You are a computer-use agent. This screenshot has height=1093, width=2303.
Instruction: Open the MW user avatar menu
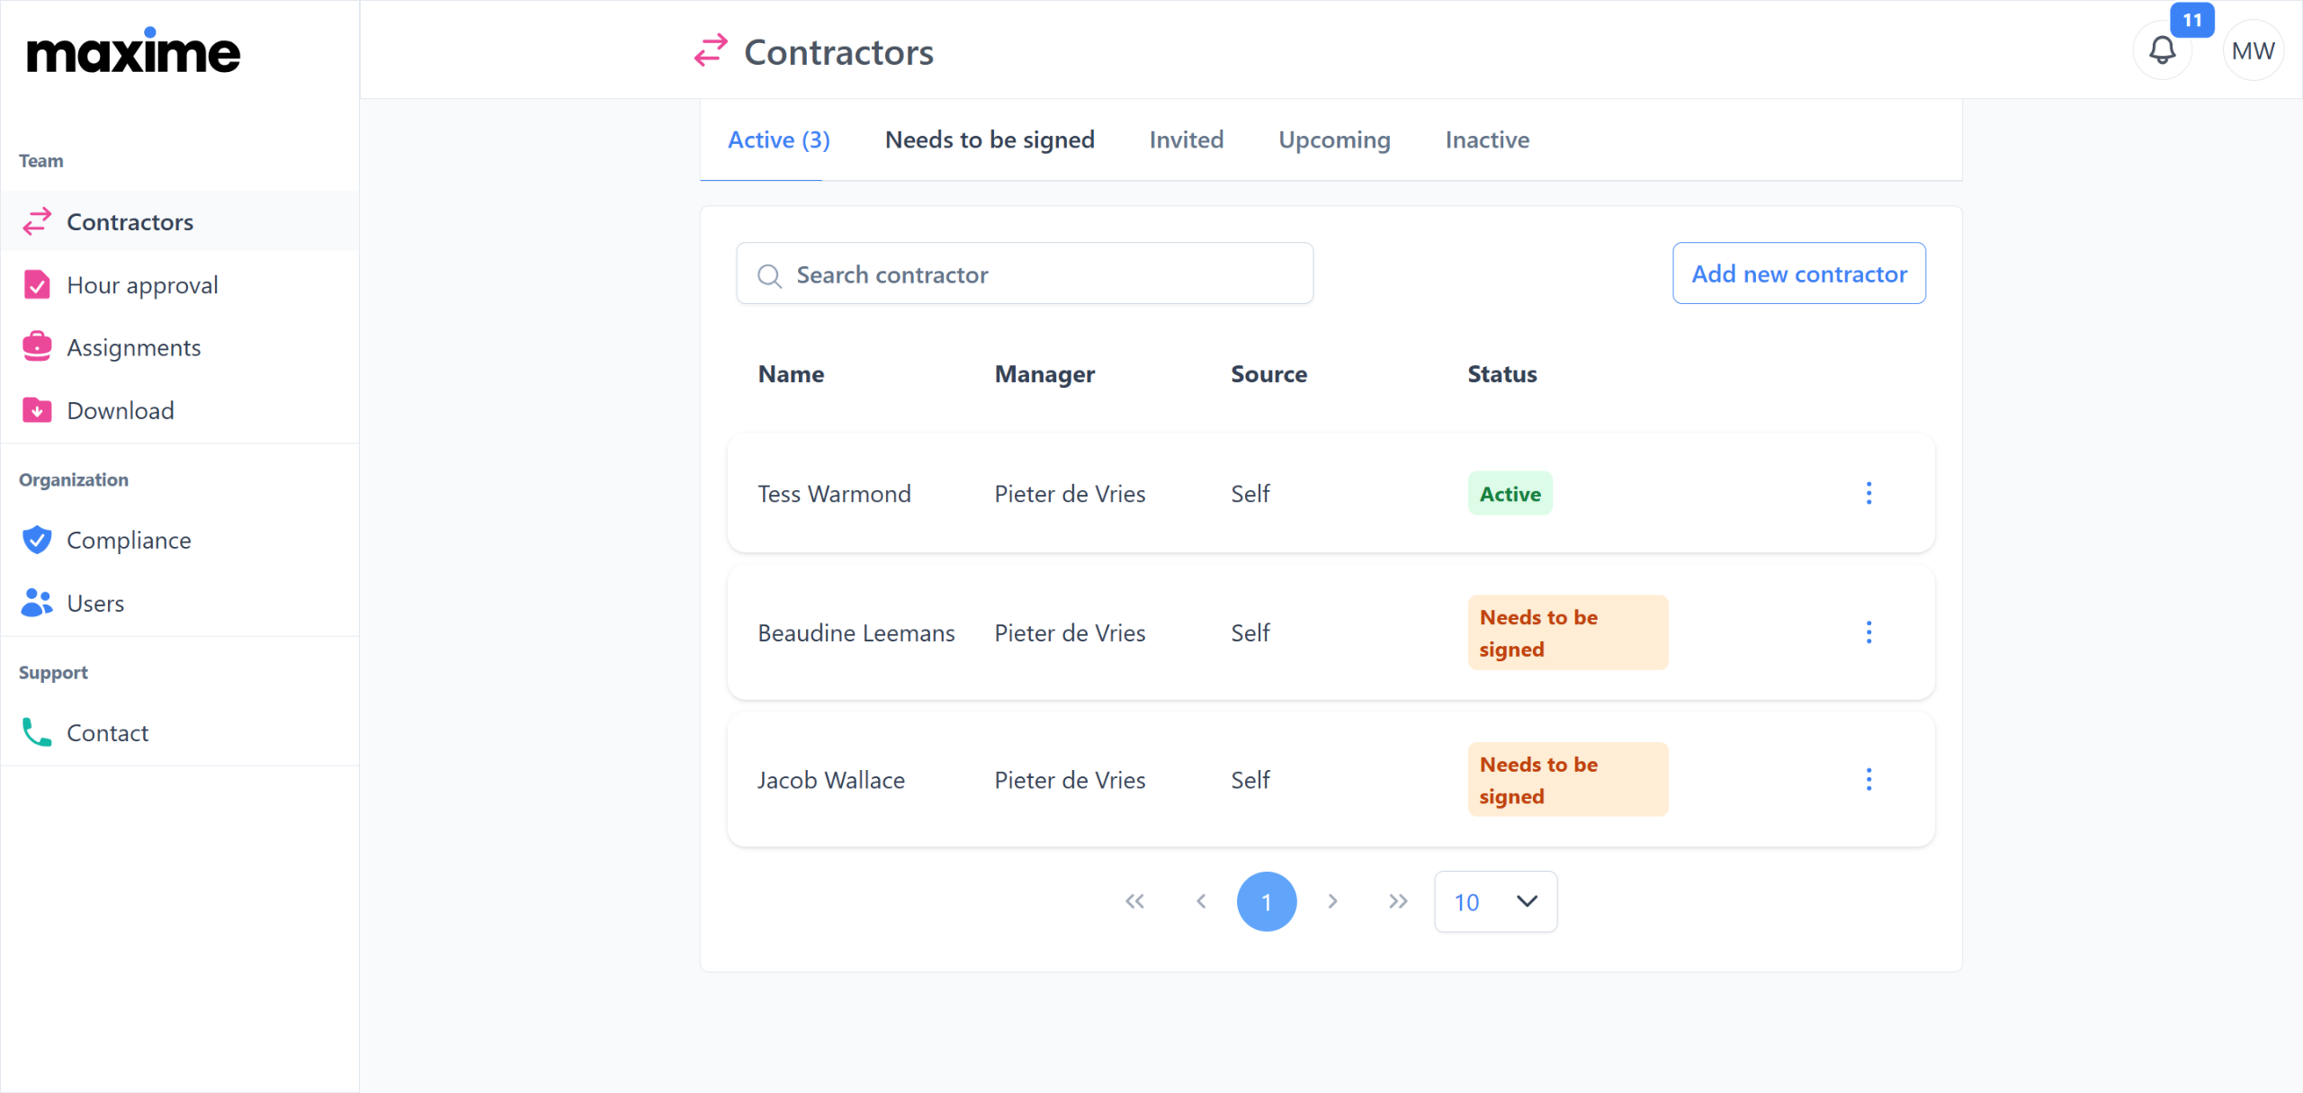pos(2253,50)
